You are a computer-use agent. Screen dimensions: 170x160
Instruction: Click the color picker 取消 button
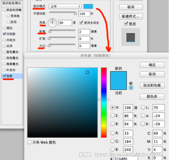(x=152, y=74)
